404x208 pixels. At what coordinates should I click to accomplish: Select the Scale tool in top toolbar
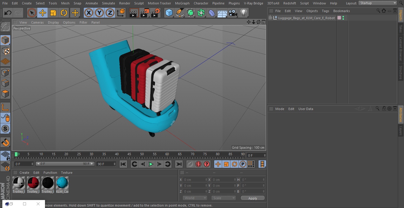tap(53, 13)
